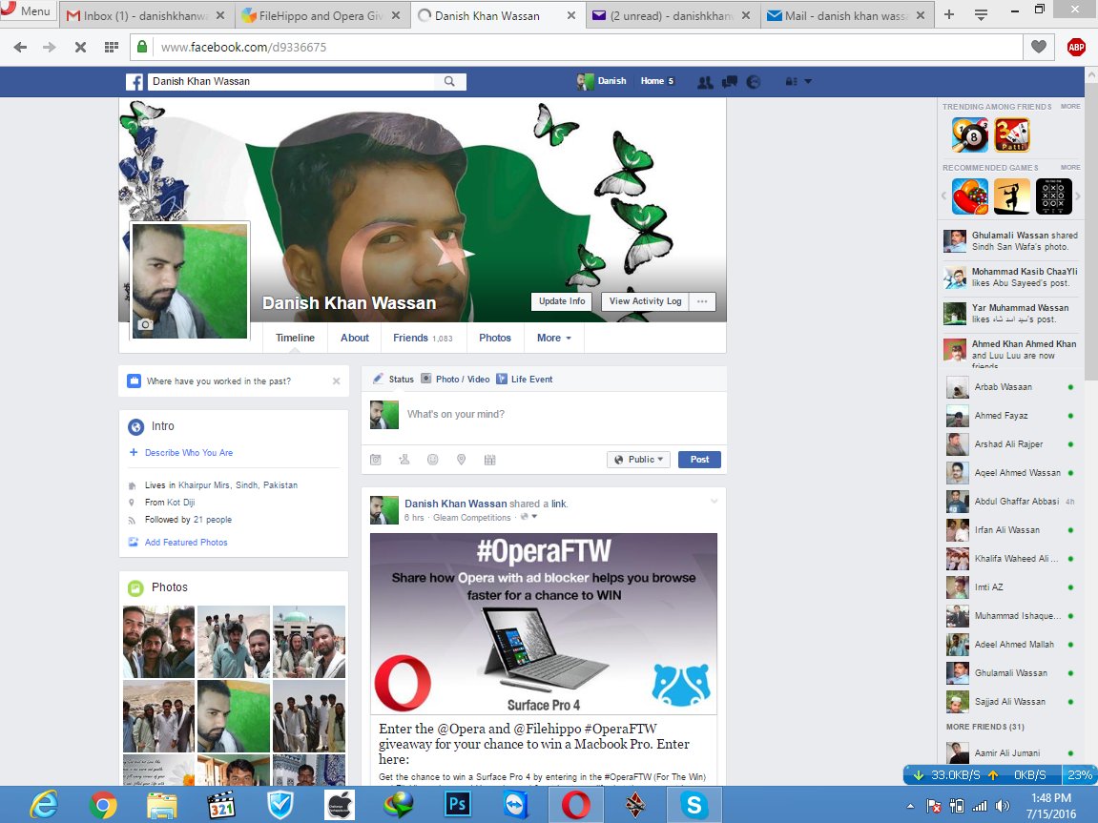
Task: Add feeling emoji icon
Action: [433, 460]
